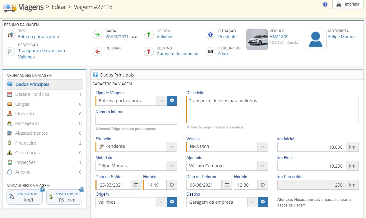Expand the Tipo de Viagem dropdown
This screenshot has height=218, width=366.
point(161,101)
